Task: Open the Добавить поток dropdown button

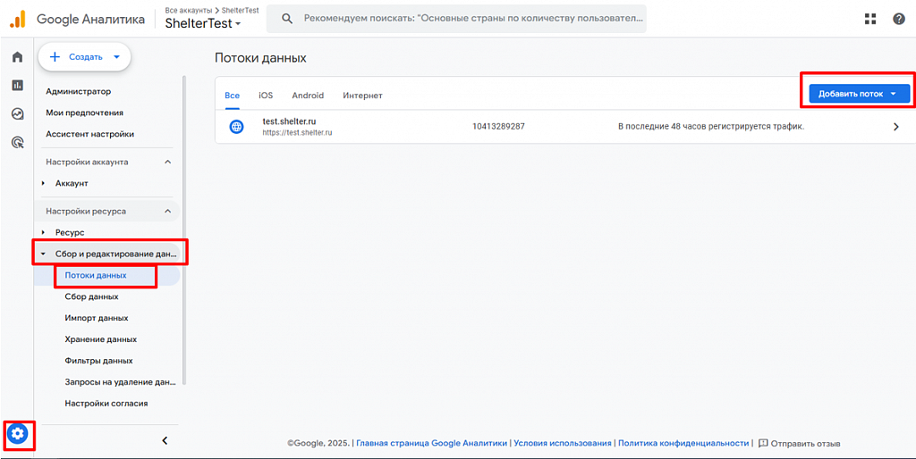Action: [x=860, y=94]
